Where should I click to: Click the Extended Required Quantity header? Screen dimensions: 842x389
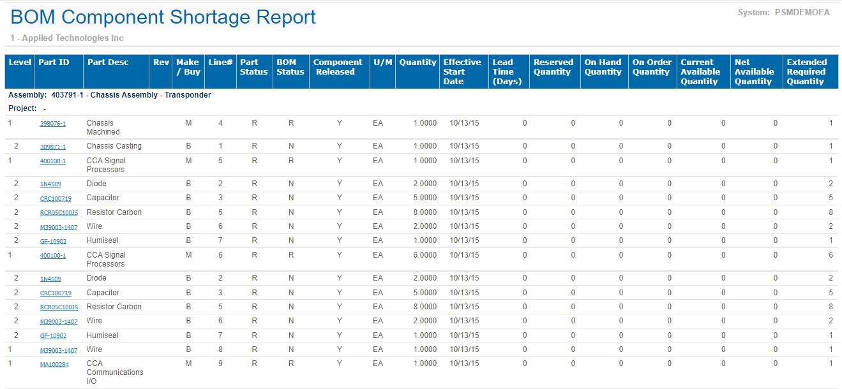pos(807,71)
